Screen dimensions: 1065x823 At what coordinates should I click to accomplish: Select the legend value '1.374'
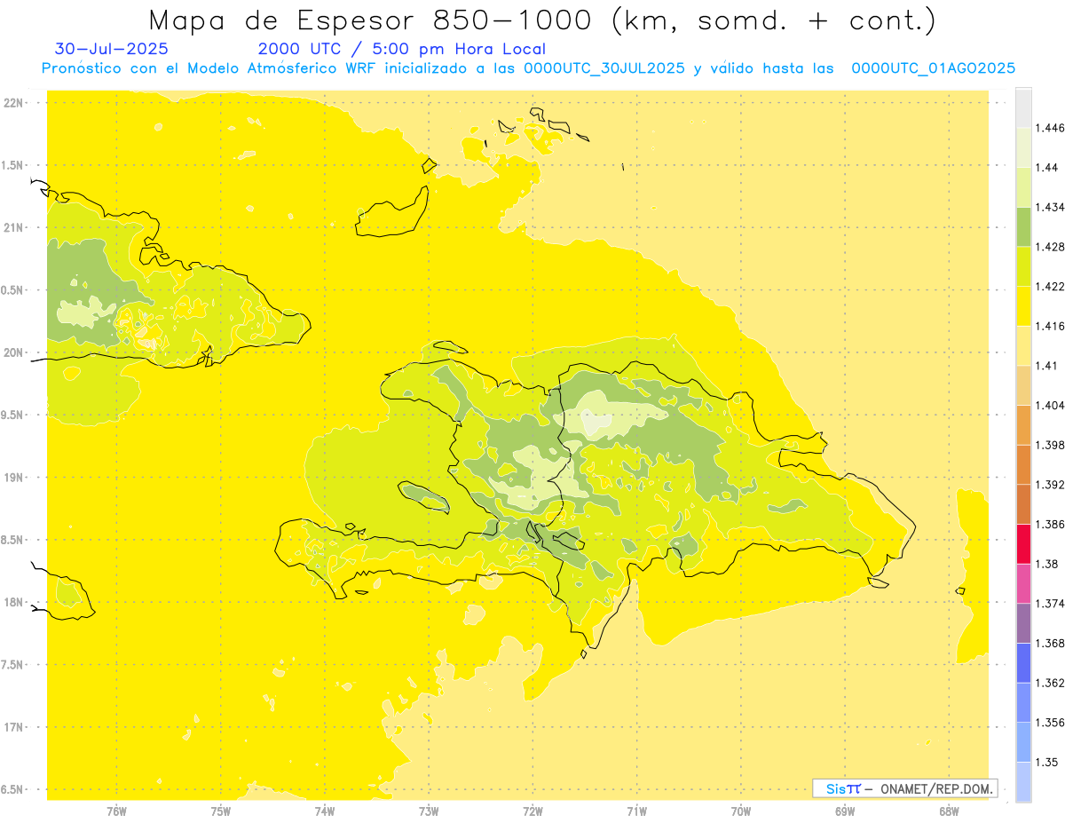1050,604
